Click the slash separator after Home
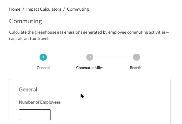This screenshot has height=124, width=182. coord(23,9)
